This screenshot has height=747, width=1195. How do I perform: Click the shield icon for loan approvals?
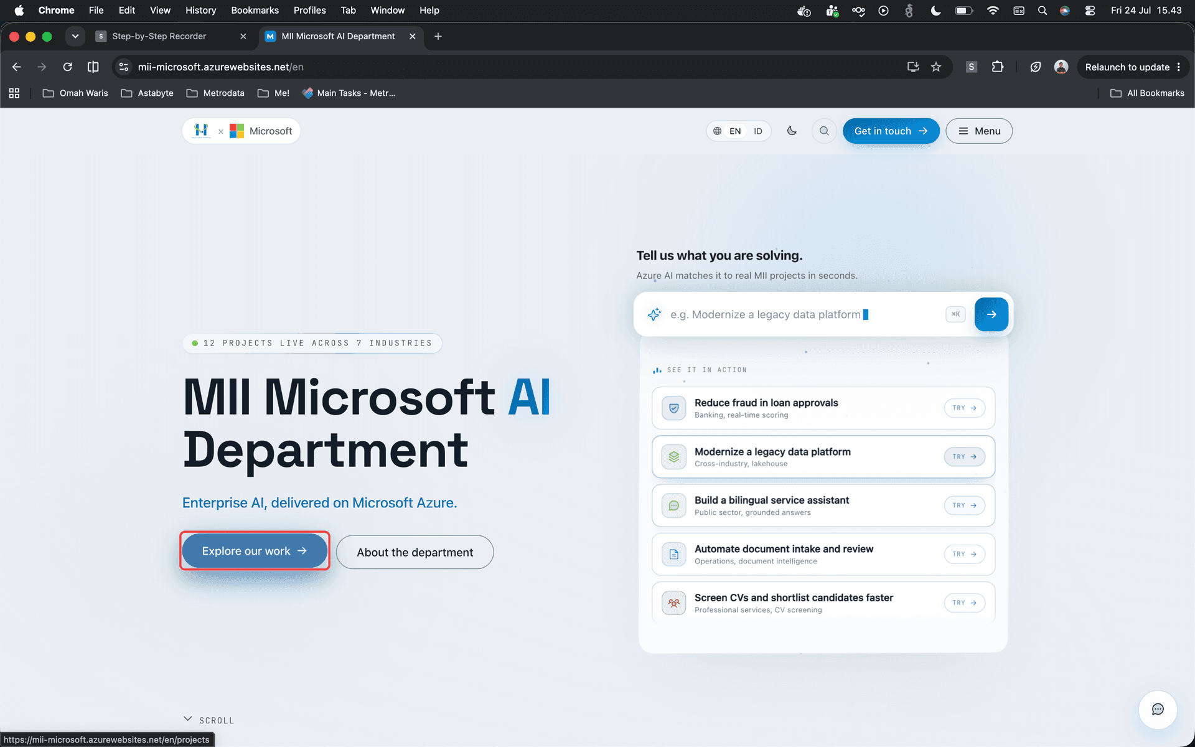coord(673,408)
